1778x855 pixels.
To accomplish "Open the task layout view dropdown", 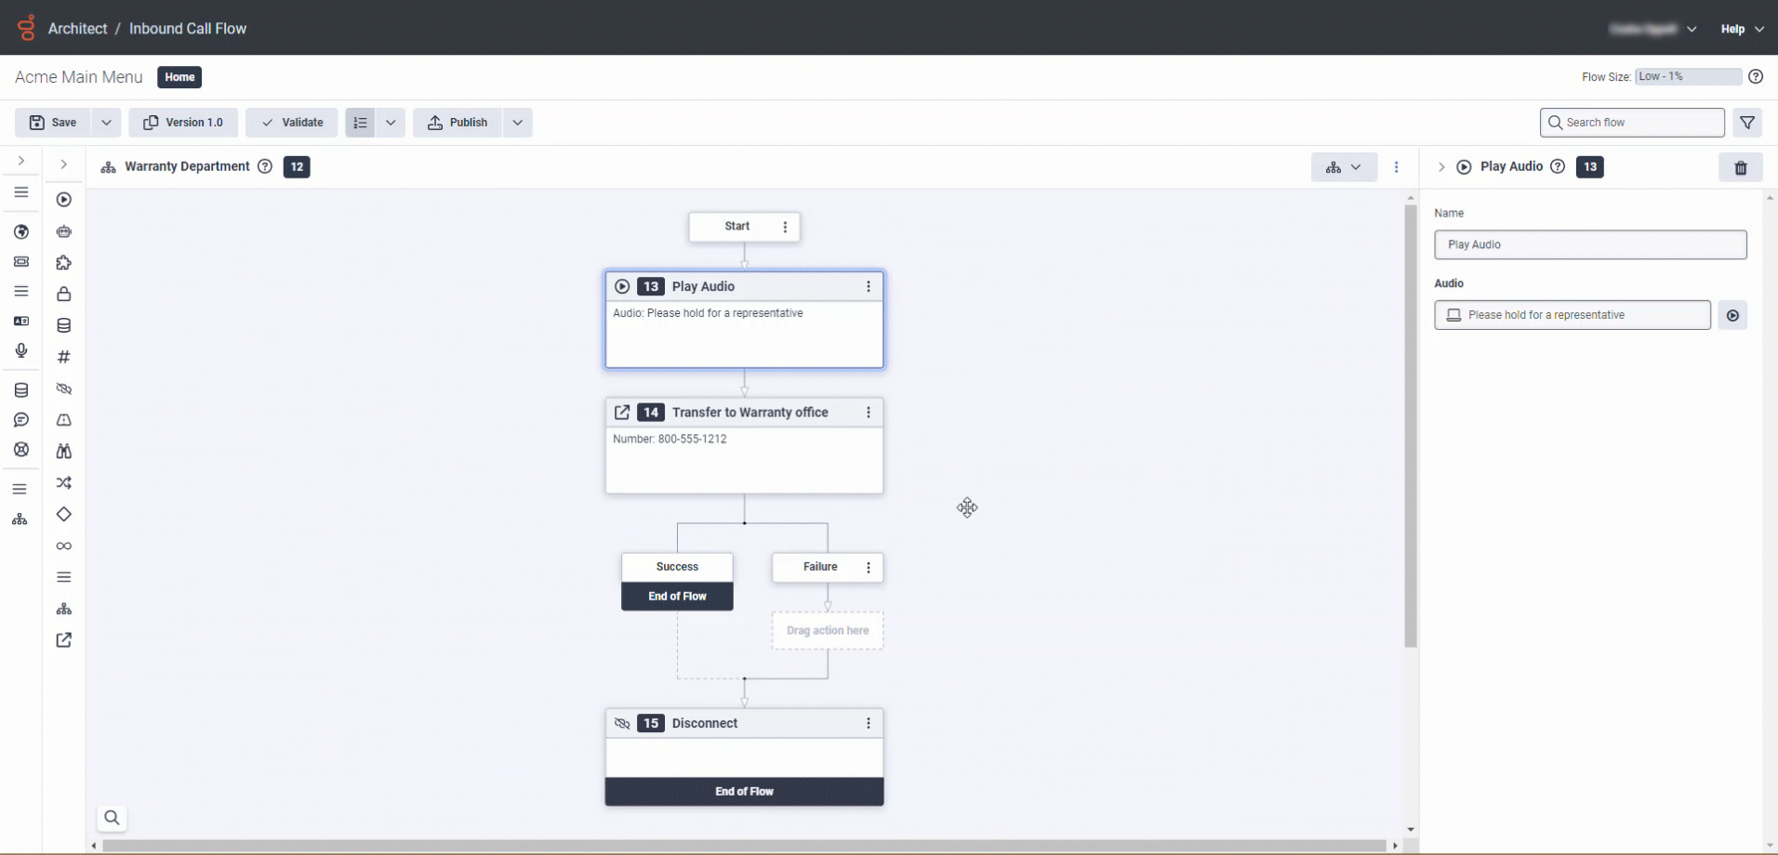I will pyautogui.click(x=1344, y=167).
